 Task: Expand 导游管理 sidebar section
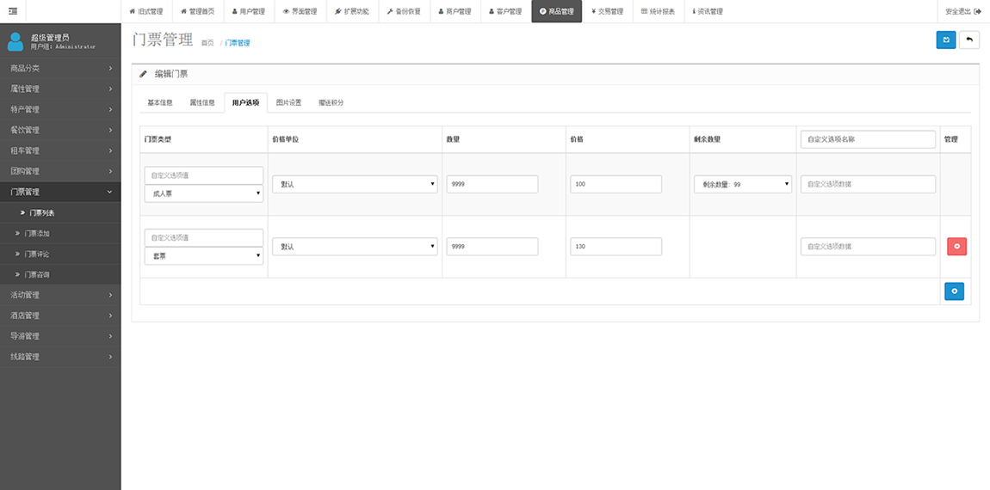tap(60, 336)
